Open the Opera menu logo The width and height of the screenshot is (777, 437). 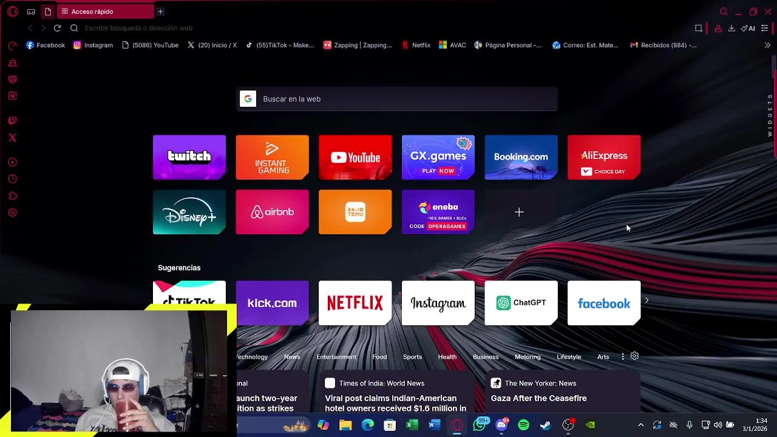(x=12, y=12)
